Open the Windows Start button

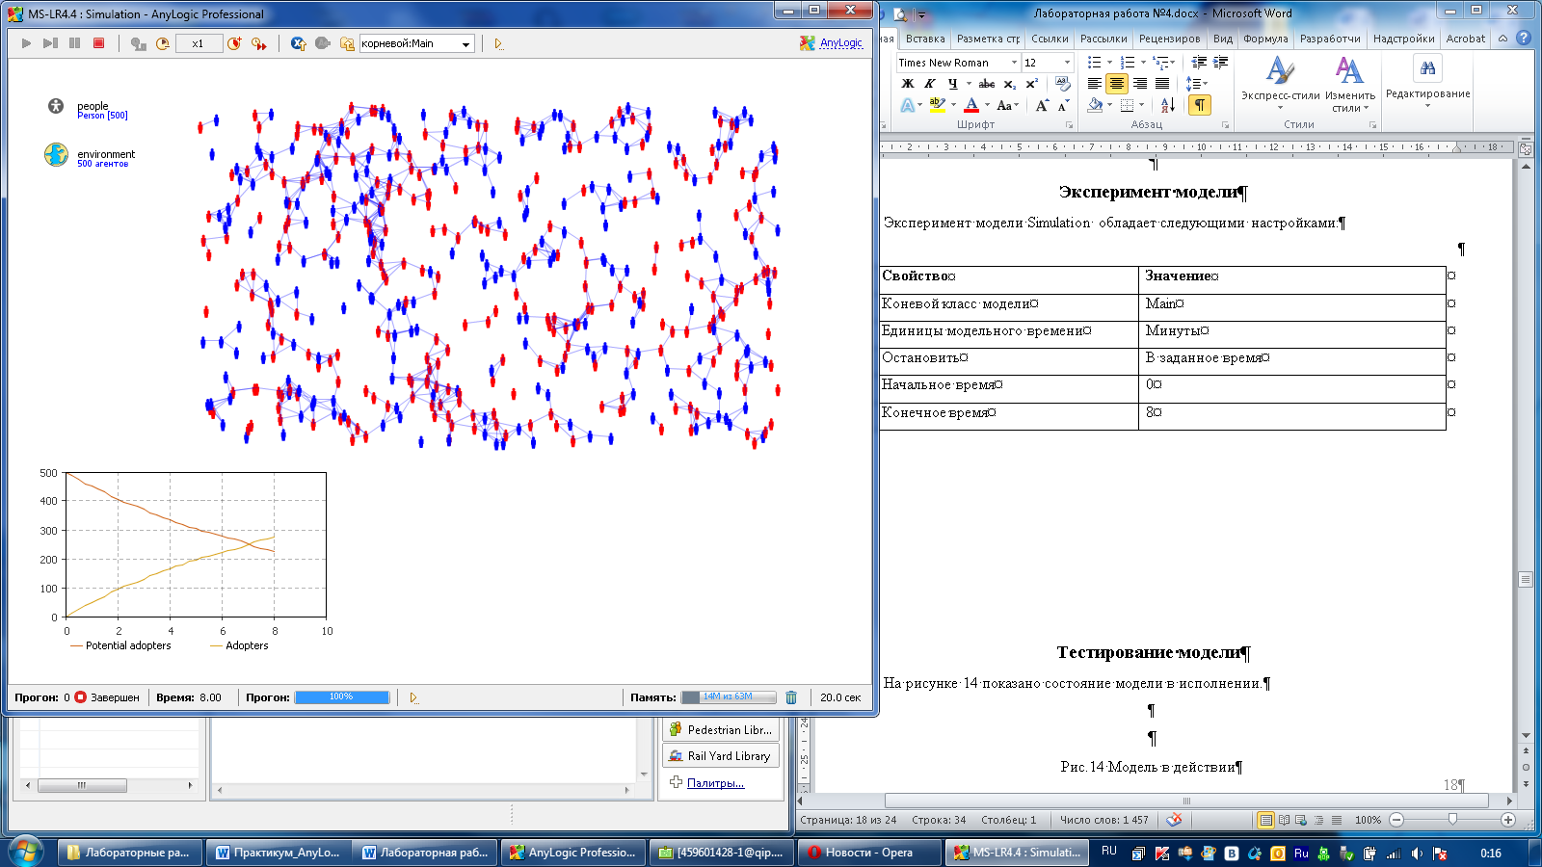[26, 852]
